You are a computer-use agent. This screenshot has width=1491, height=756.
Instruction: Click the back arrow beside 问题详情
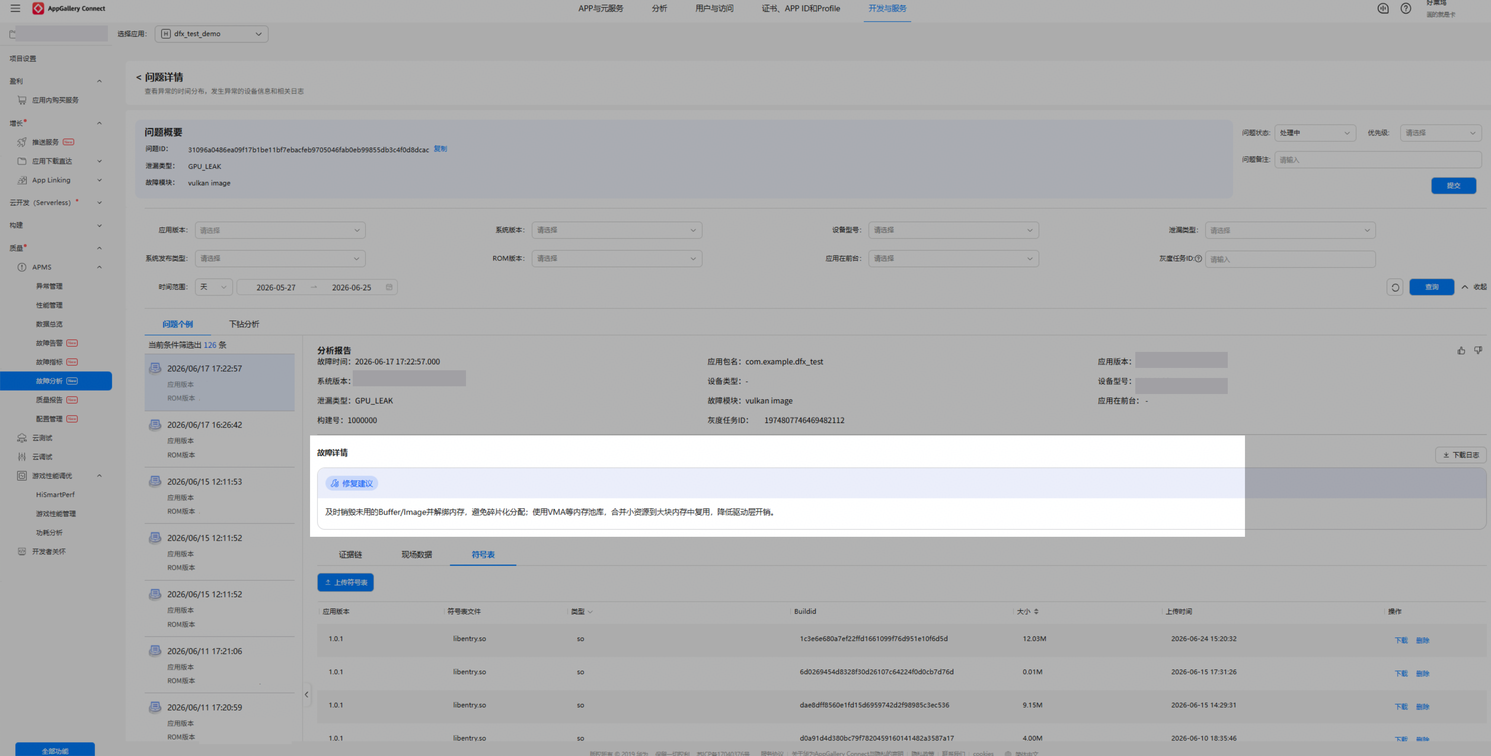tap(138, 78)
